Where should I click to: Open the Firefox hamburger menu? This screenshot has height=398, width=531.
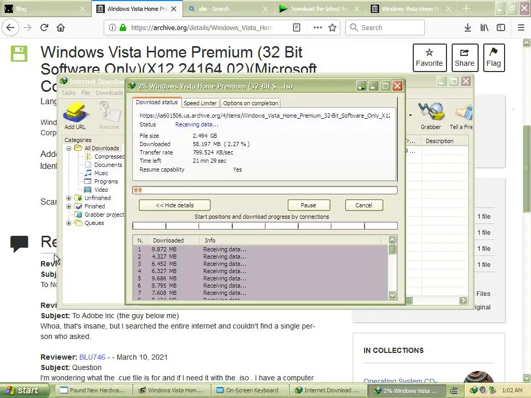(521, 27)
